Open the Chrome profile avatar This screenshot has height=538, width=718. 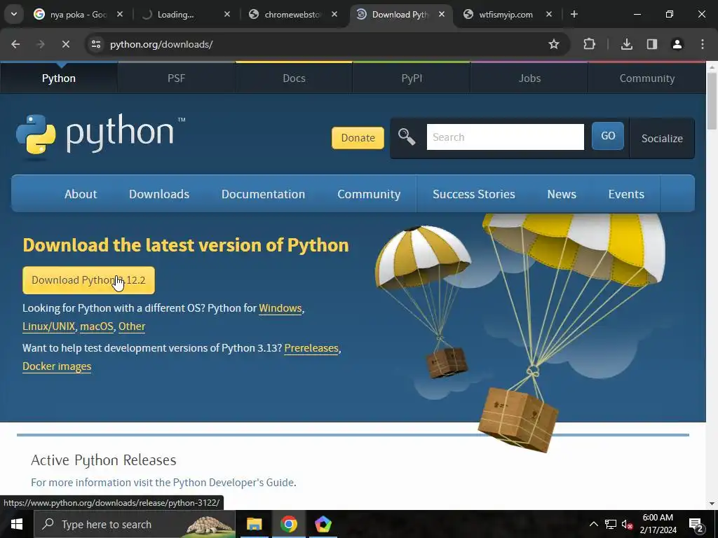(677, 44)
